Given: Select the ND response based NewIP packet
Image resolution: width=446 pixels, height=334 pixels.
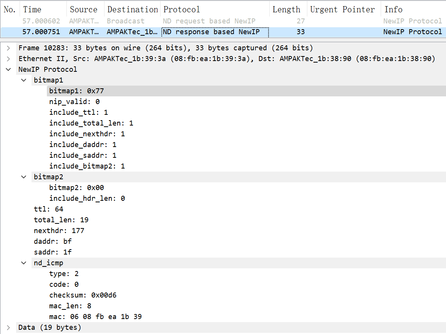Looking at the screenshot, I should [x=211, y=32].
